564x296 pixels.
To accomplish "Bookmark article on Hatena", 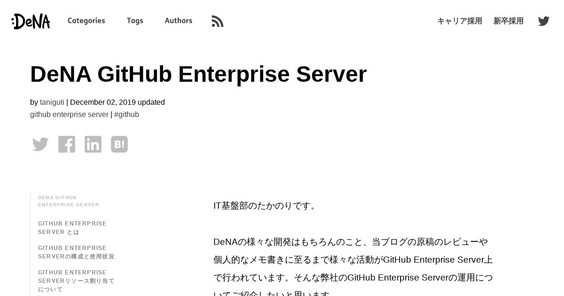I will tap(119, 144).
